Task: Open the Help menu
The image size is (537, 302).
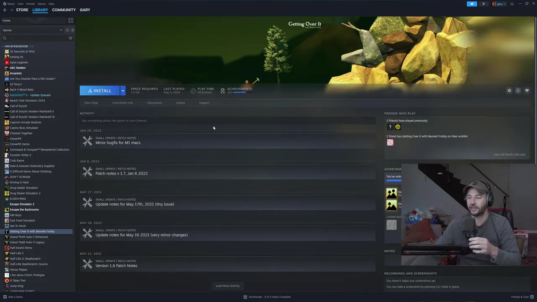Action: pyautogui.click(x=51, y=4)
